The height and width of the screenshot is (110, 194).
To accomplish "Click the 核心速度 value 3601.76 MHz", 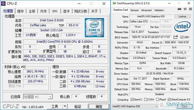I will 35,71.
